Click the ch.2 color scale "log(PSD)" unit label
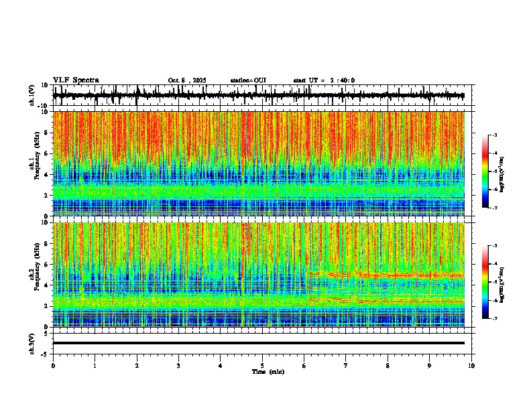 pos(501,285)
